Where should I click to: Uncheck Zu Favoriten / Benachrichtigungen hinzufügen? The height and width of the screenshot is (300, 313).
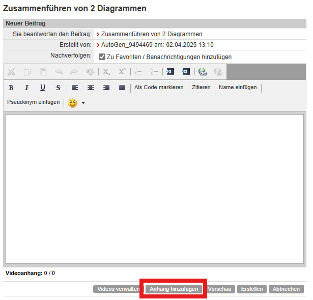[102, 57]
